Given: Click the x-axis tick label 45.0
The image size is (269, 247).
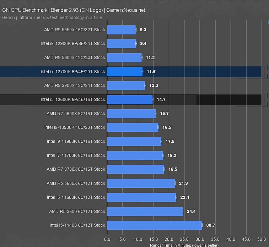Looking at the screenshot, I should [x=246, y=239].
